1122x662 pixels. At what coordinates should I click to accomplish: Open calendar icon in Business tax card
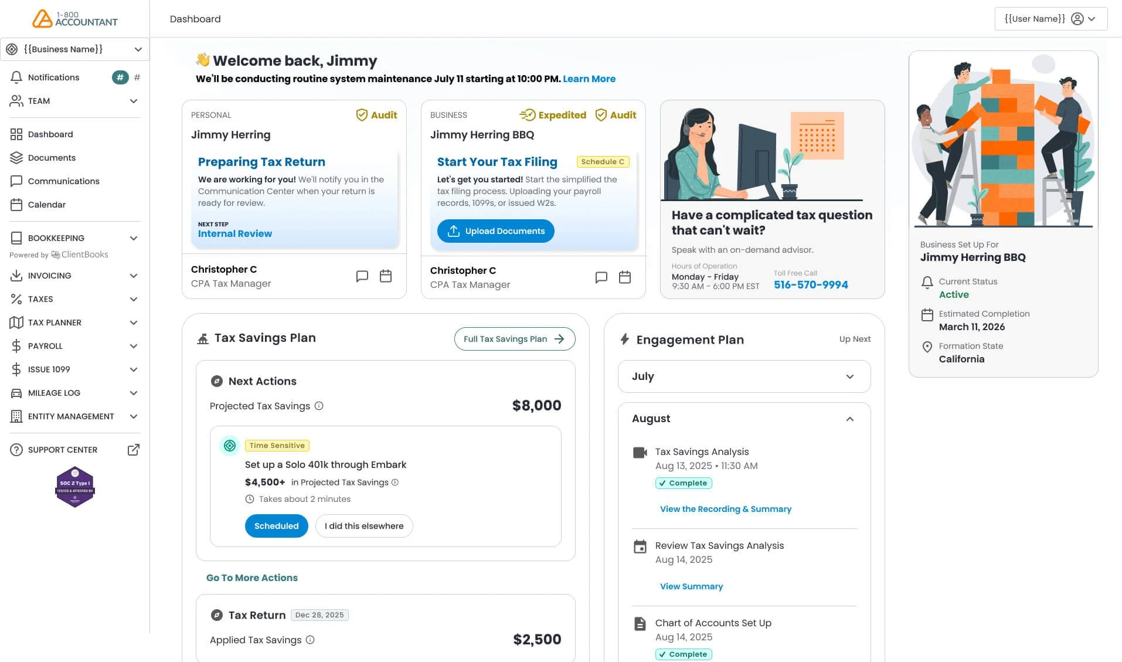click(625, 277)
